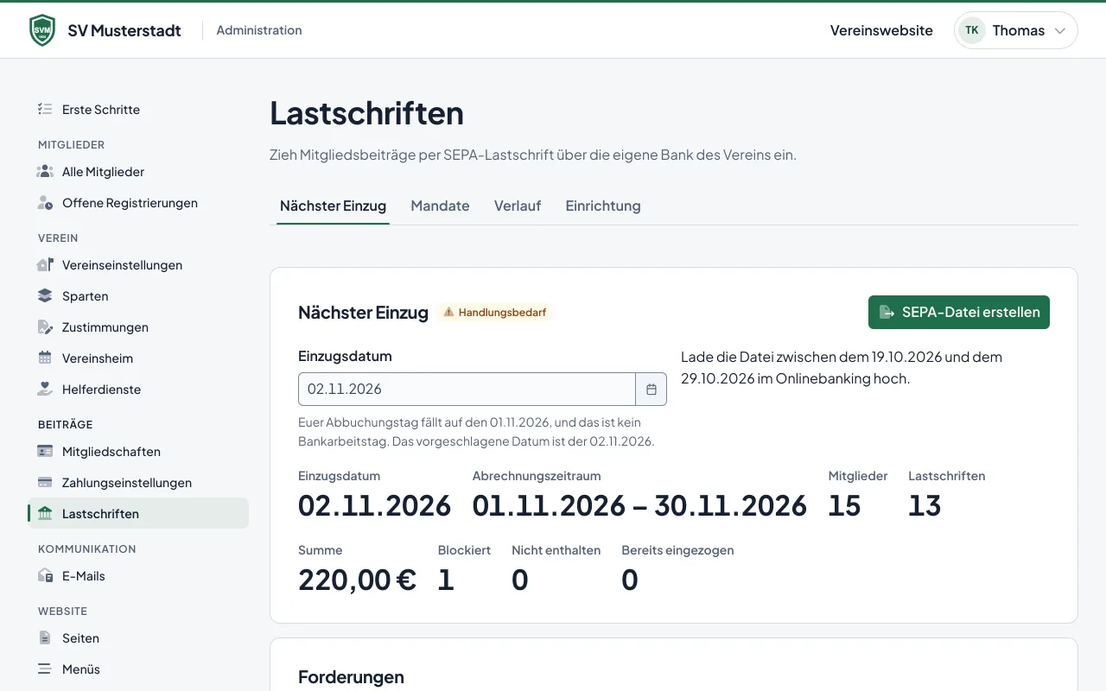Open Erste Schritte in sidebar
The width and height of the screenshot is (1106, 691).
point(138,110)
